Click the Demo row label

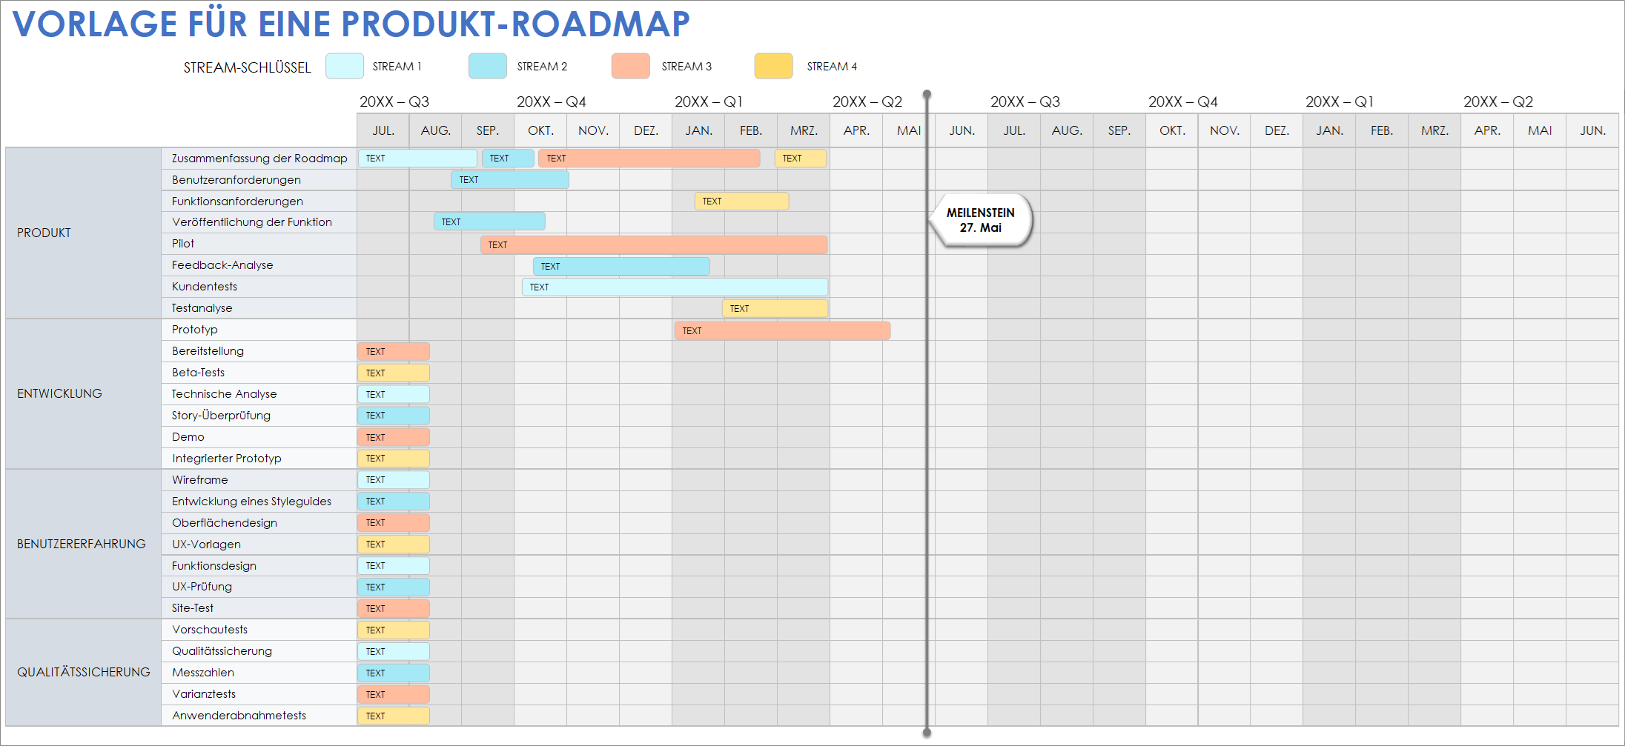pyautogui.click(x=188, y=437)
